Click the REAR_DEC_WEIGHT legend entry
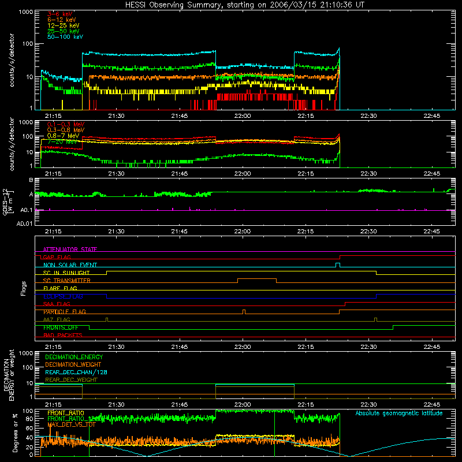The image size is (462, 462). (x=71, y=380)
